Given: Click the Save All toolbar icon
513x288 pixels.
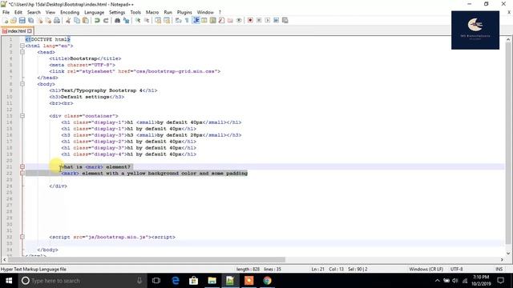Looking at the screenshot, I should pos(31,20).
